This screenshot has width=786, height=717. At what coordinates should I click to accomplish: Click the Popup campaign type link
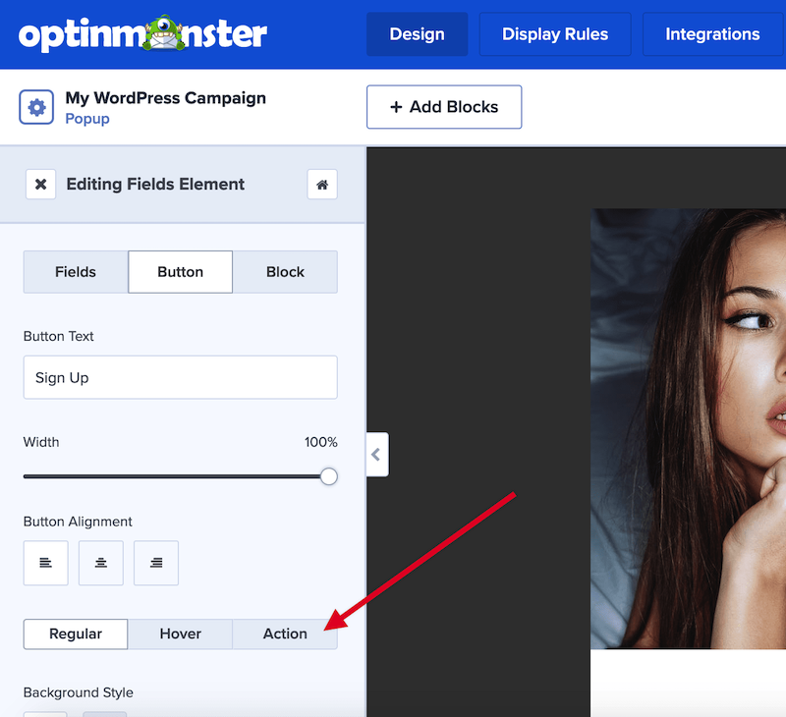[87, 119]
